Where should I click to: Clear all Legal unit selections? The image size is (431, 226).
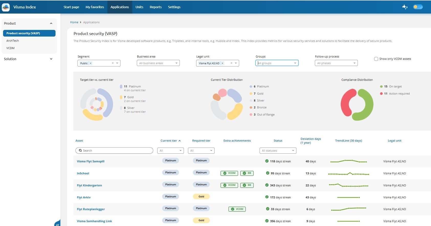[231, 63]
